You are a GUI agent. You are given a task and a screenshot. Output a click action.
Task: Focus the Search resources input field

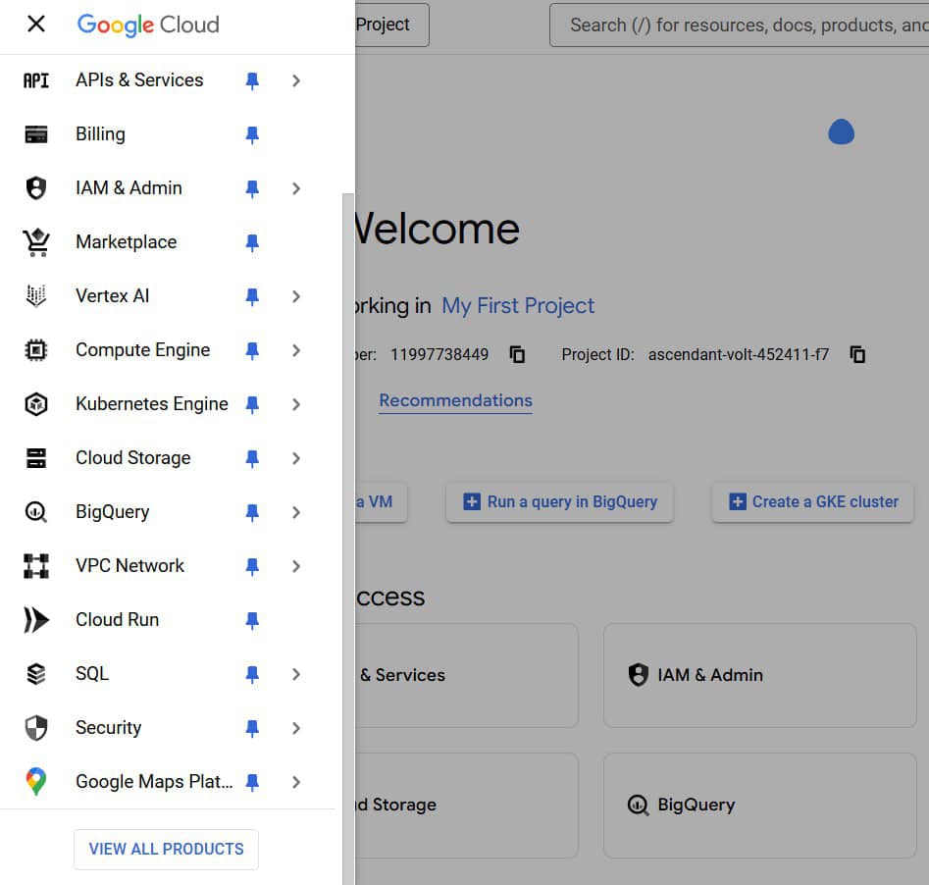740,25
